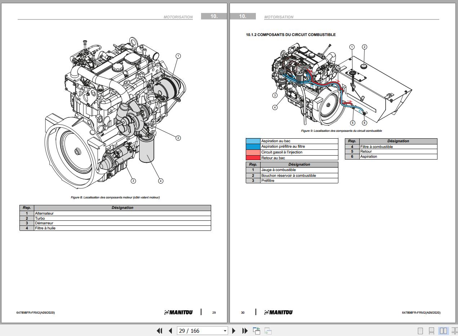Toggle the two-page facing view
The height and width of the screenshot is (336, 458).
[443, 331]
